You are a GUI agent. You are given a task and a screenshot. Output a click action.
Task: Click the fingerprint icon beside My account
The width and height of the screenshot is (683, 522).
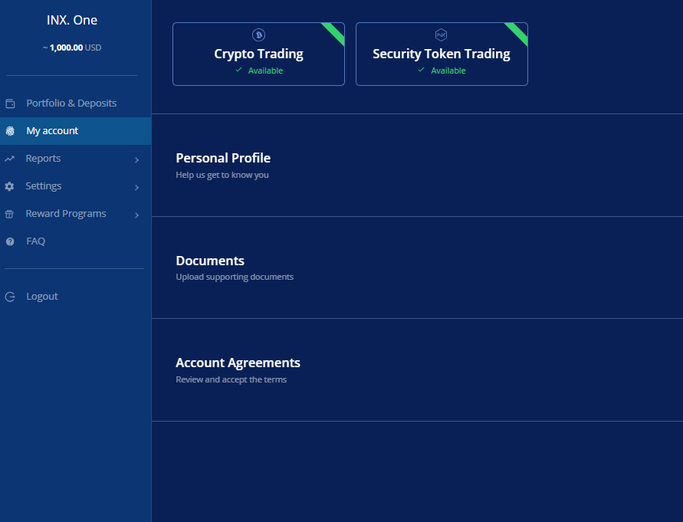10,131
